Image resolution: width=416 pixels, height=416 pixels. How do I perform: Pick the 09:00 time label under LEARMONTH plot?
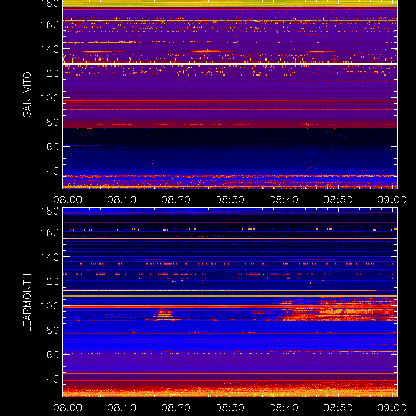pos(392,408)
